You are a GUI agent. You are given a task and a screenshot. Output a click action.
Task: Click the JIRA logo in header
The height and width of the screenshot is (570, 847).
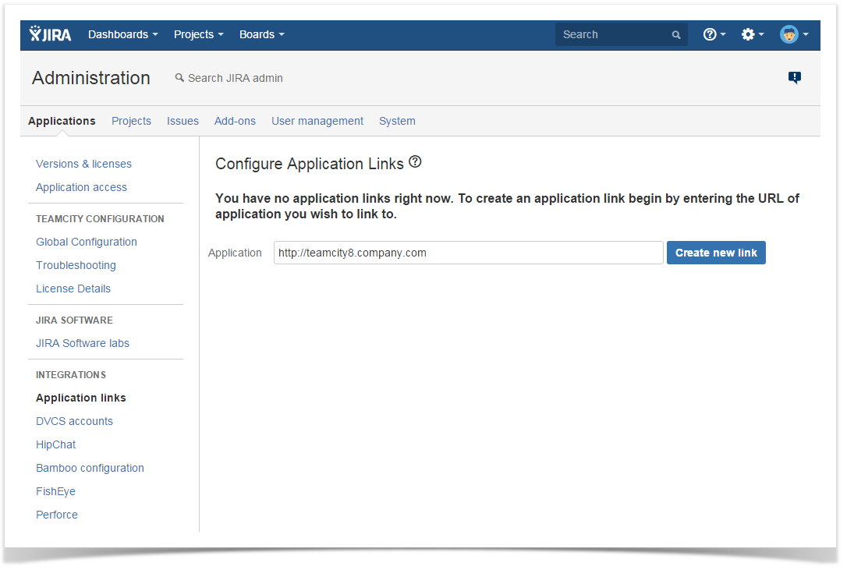pyautogui.click(x=51, y=34)
